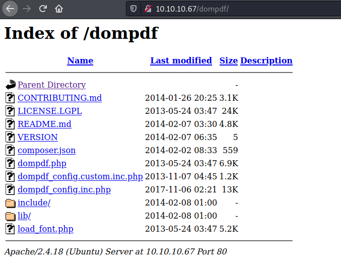Reload the page with the refresh icon
Viewport: 341px width, 270px height.
pyautogui.click(x=43, y=9)
